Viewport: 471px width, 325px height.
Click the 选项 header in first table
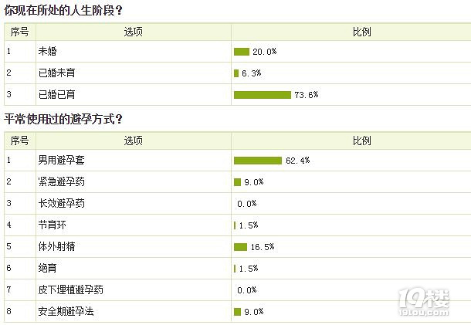(134, 32)
